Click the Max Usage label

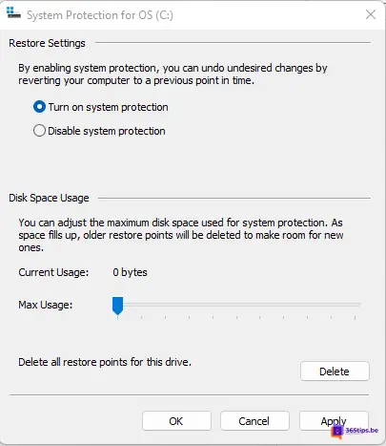click(46, 305)
